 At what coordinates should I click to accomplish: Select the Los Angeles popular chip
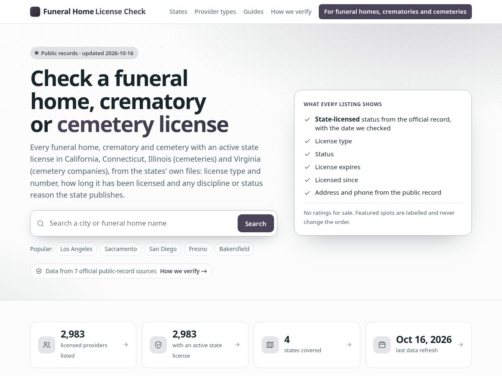point(76,249)
